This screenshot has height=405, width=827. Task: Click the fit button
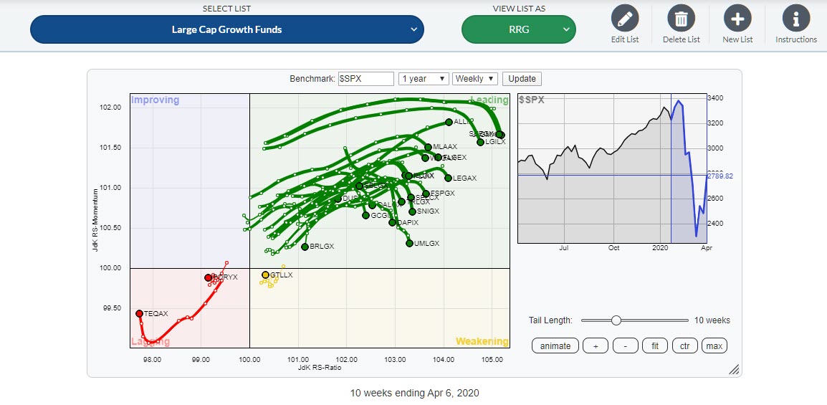point(655,346)
